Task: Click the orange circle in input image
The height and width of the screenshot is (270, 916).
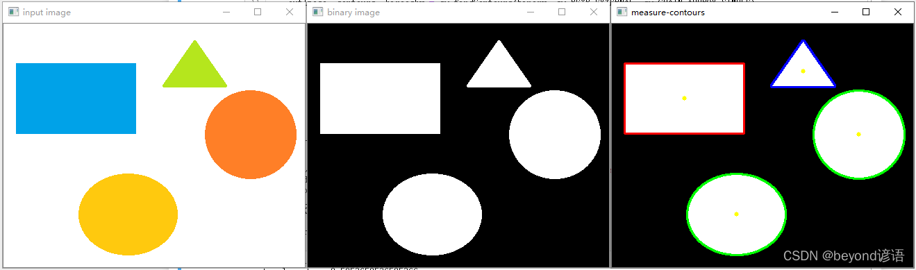Action: click(x=251, y=135)
